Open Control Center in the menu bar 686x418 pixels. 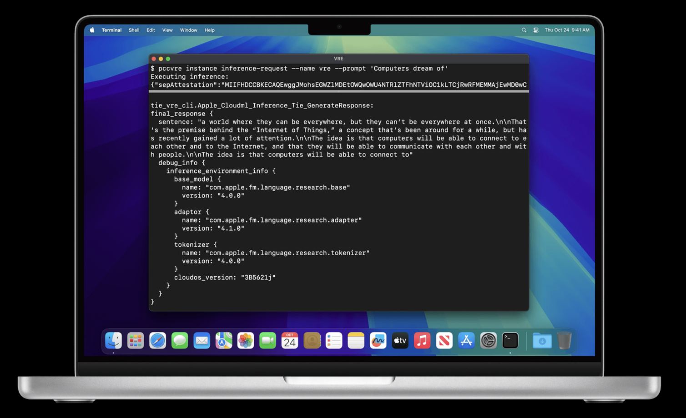point(535,30)
